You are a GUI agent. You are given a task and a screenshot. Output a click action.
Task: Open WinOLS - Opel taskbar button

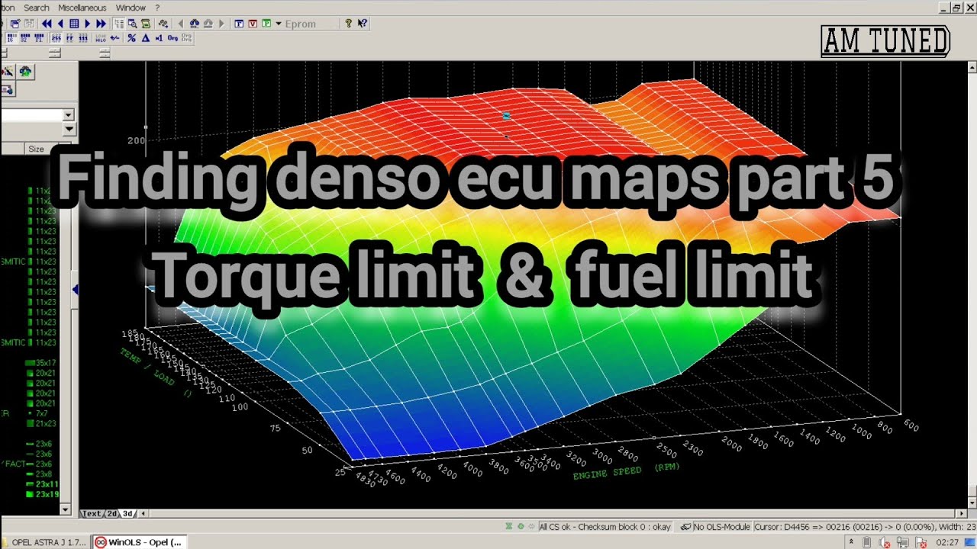pos(139,542)
